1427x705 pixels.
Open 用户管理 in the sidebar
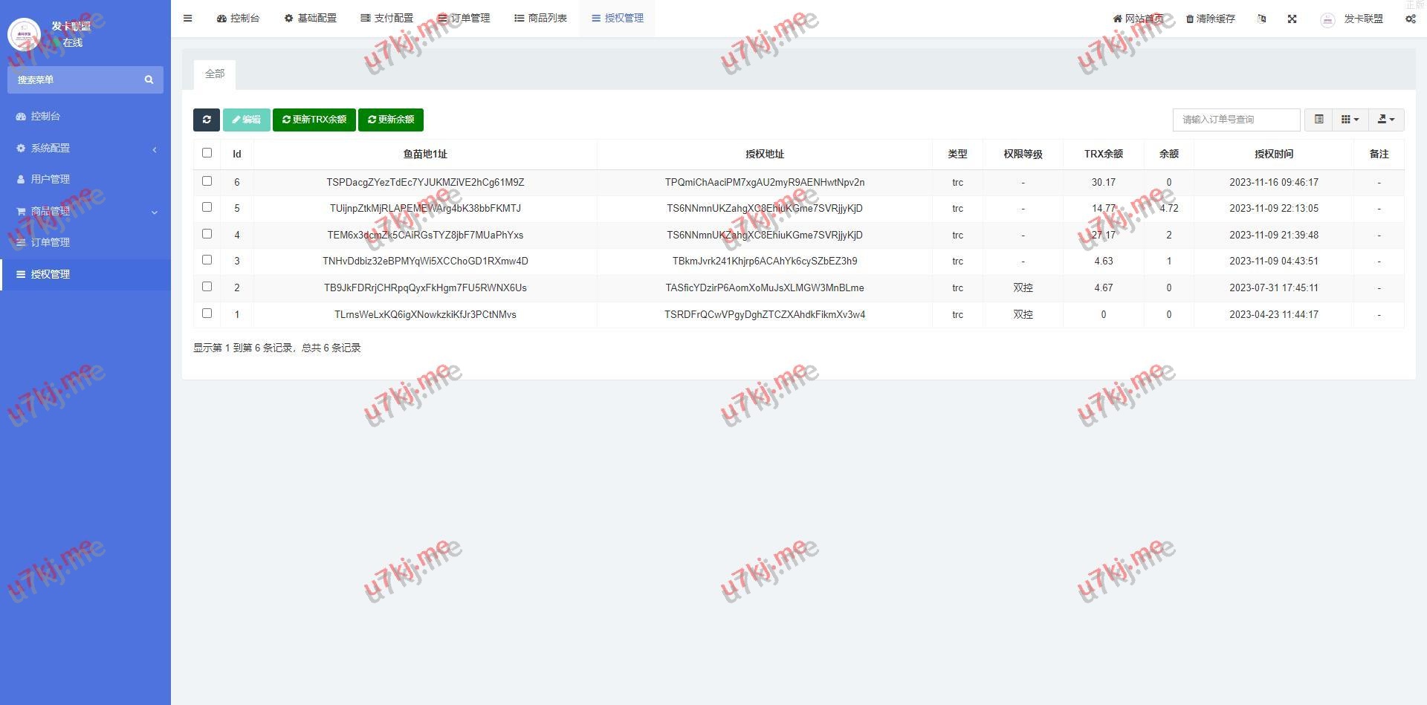[51, 179]
